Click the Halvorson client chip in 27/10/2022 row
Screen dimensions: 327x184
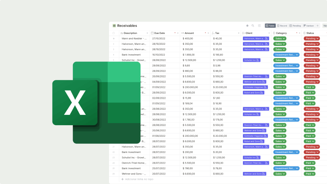point(256,39)
